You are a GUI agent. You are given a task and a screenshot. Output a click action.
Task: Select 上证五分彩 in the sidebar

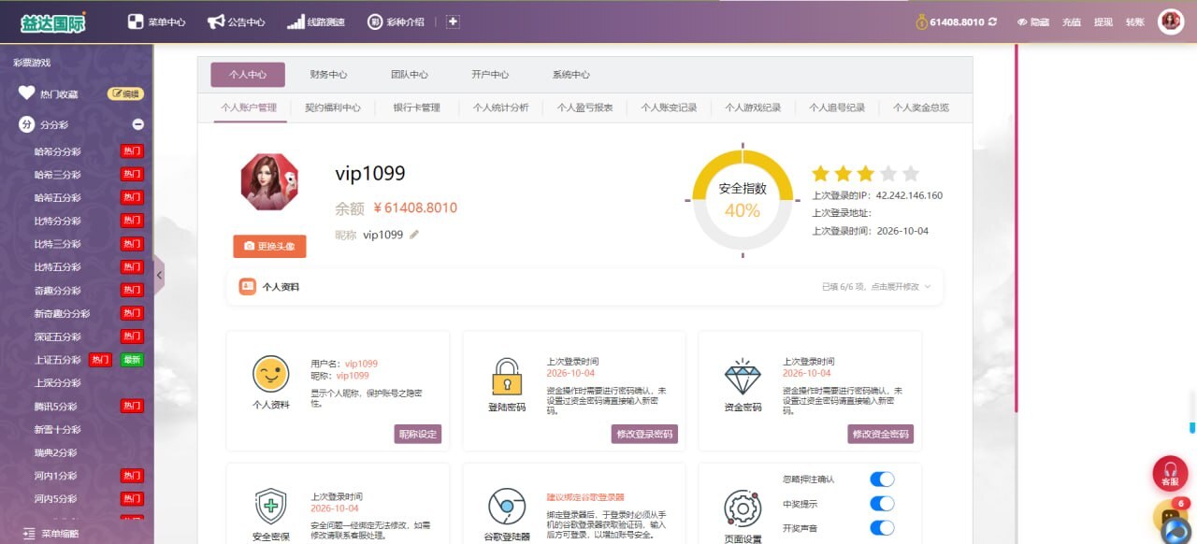pyautogui.click(x=58, y=360)
